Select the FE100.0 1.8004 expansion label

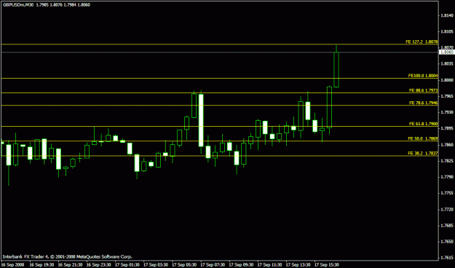click(x=423, y=76)
